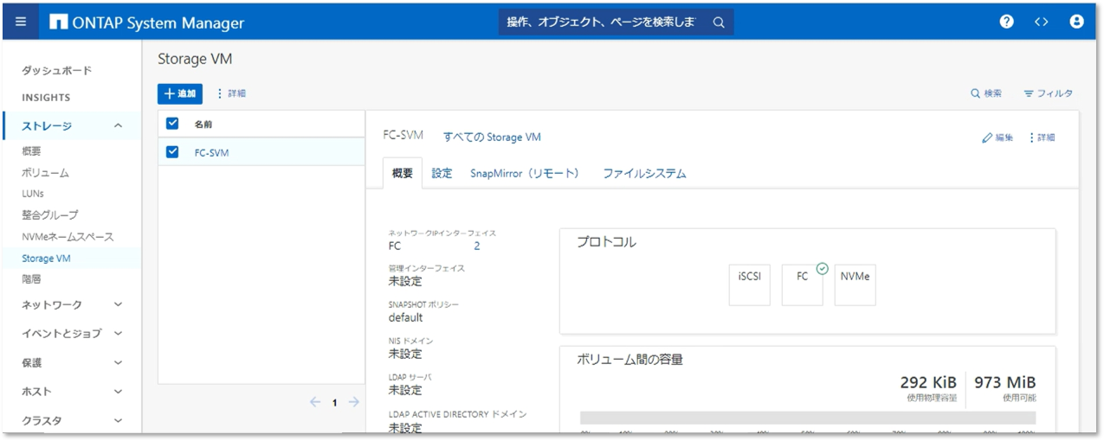Click the FC interface count link 2
The image size is (1104, 441).
click(x=476, y=246)
